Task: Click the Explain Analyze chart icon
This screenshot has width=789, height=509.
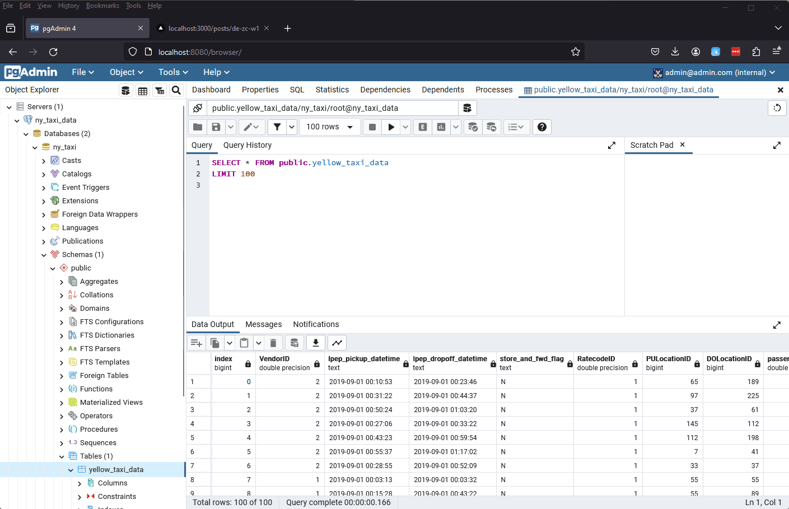Action: coord(441,127)
